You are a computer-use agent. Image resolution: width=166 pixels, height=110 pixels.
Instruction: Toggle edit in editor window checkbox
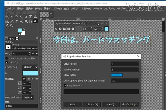coord(6,58)
